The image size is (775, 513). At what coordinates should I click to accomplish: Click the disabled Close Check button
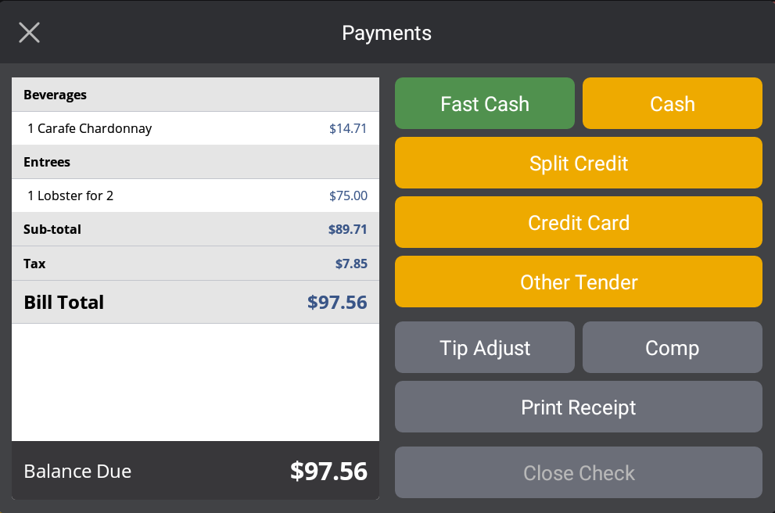[x=578, y=472]
